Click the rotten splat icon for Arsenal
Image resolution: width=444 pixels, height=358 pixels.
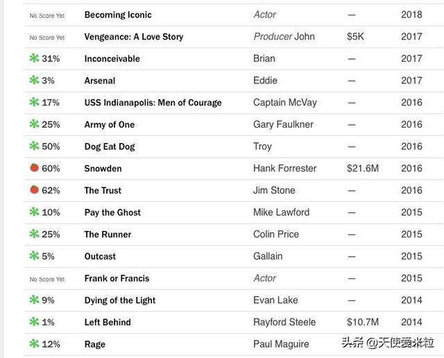(x=34, y=80)
